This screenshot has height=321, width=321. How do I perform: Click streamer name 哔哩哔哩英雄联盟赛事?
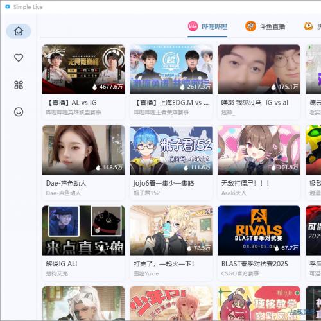pyautogui.click(x=74, y=112)
